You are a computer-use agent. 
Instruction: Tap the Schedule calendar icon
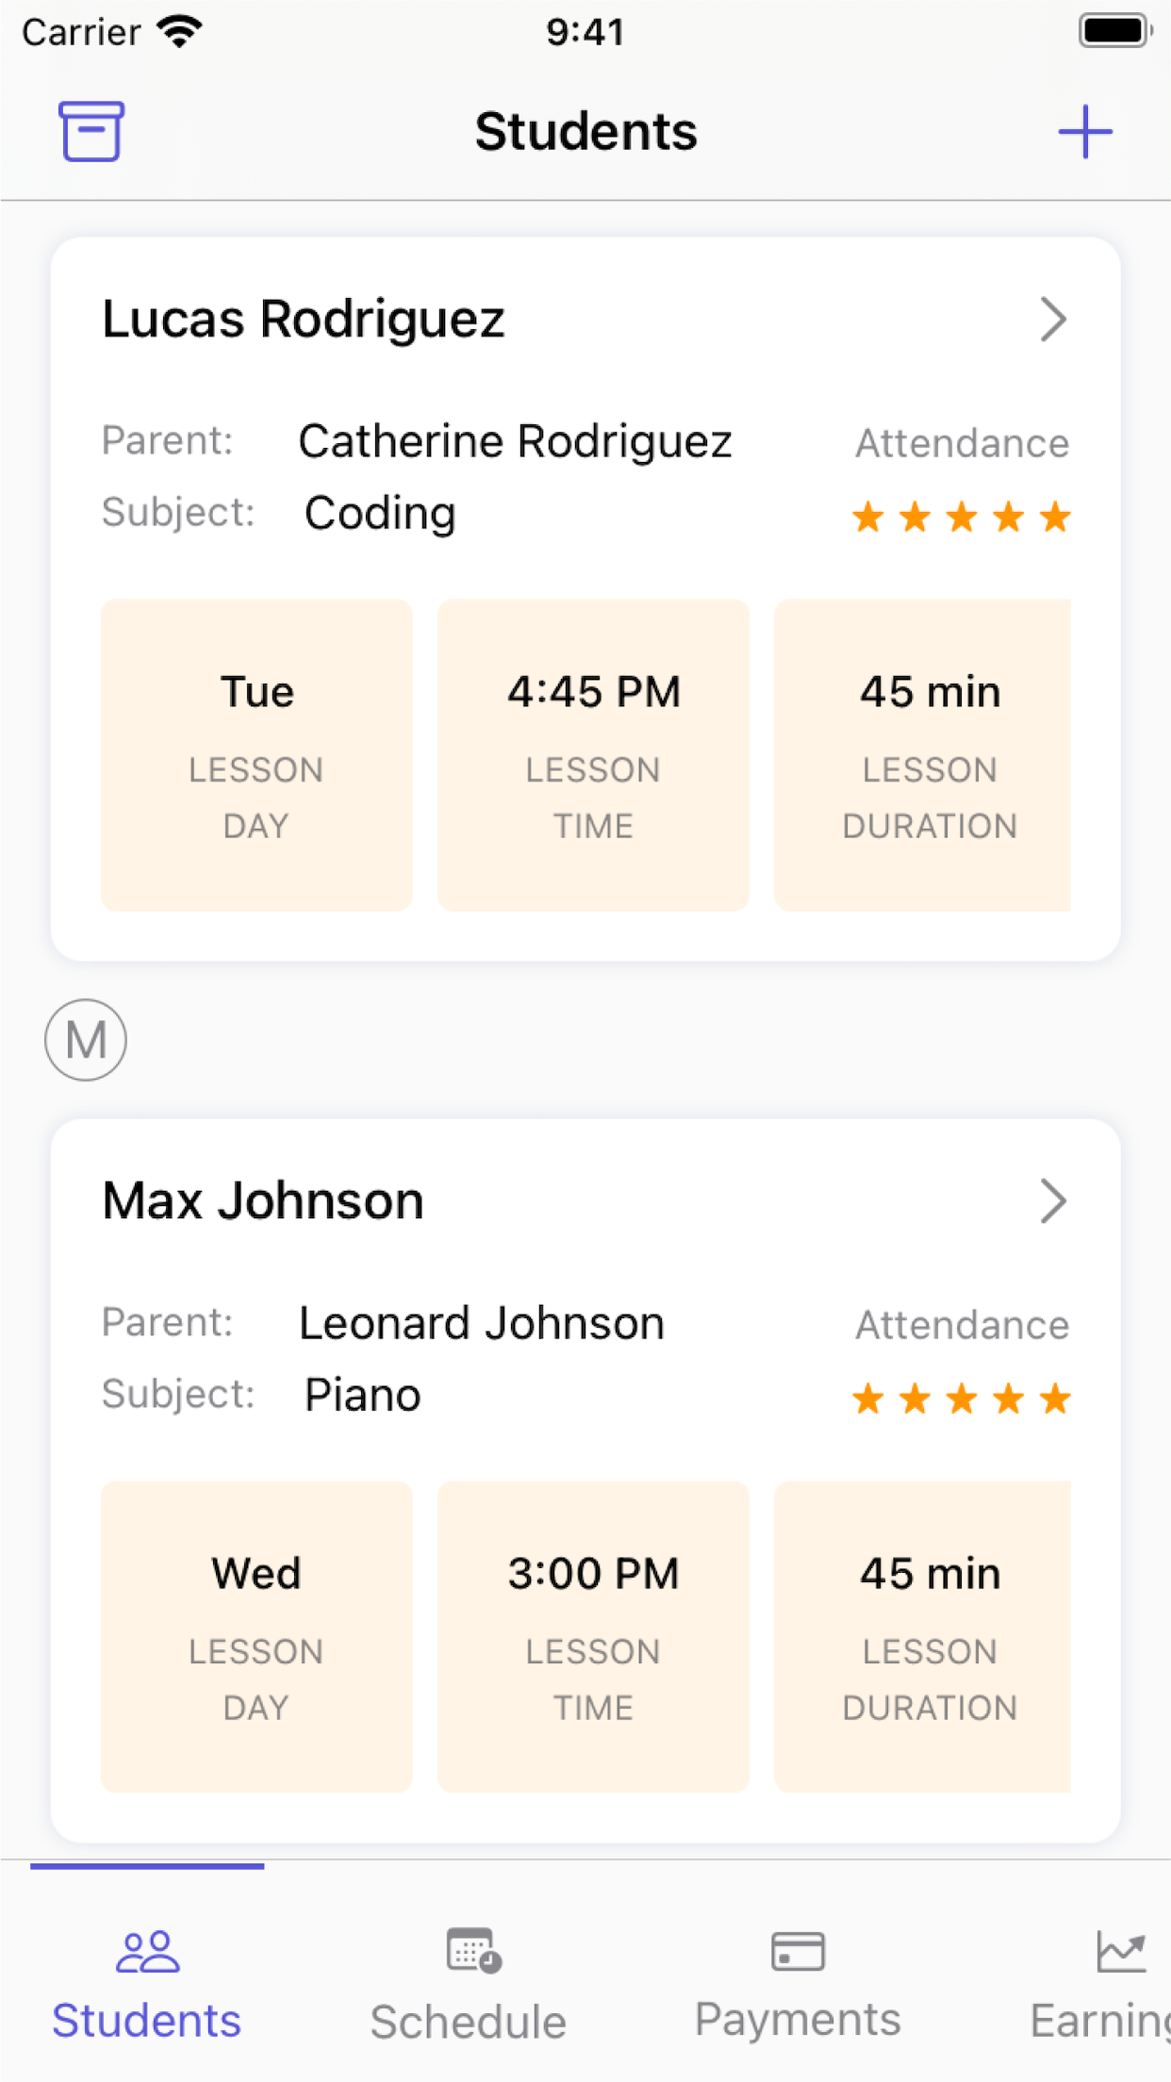[x=473, y=1950]
